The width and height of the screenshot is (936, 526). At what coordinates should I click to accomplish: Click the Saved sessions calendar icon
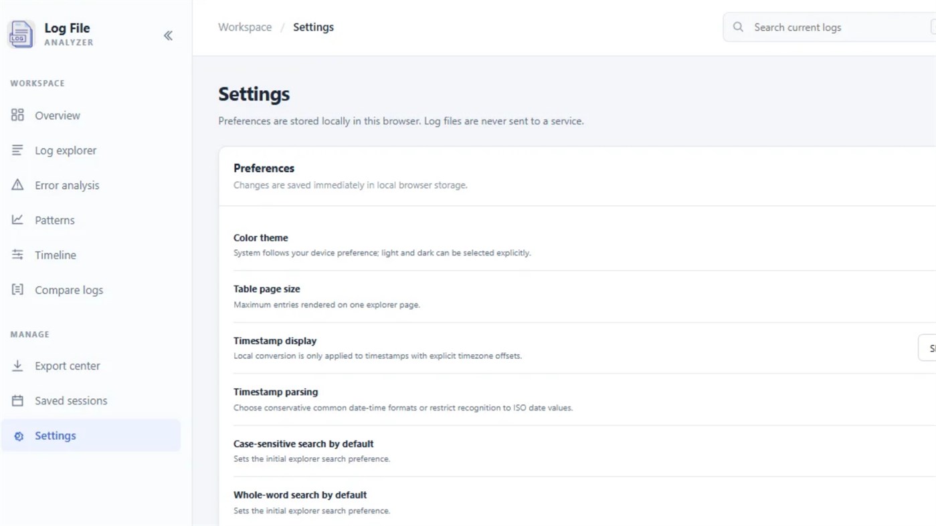point(17,400)
